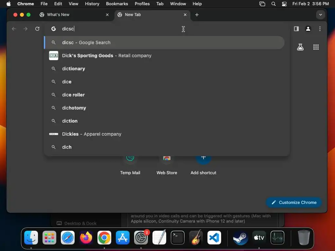
Task: Expand the tab search dropdown arrow
Action: tap(321, 15)
